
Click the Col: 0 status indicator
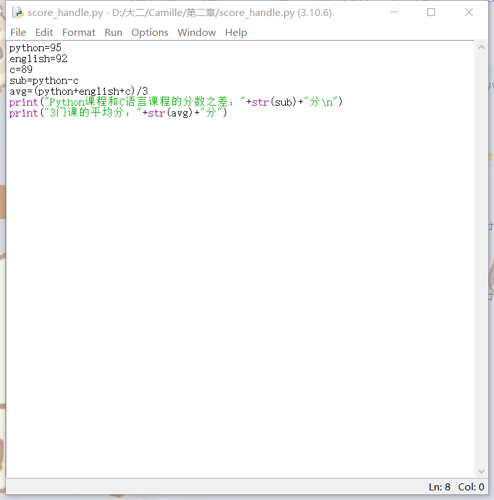click(471, 487)
